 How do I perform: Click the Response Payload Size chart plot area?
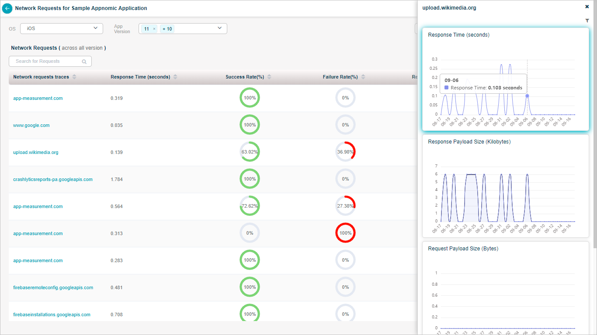pos(507,194)
